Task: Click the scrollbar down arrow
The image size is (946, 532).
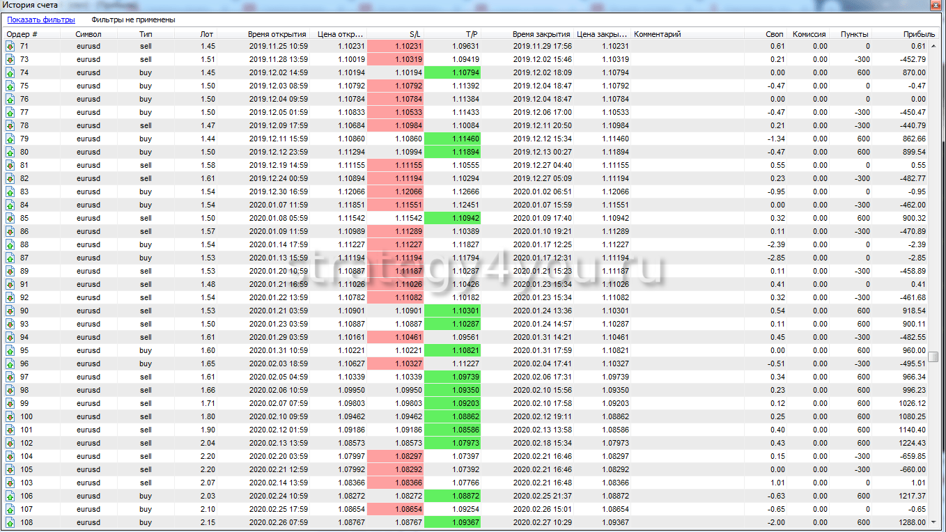Action: tap(934, 523)
